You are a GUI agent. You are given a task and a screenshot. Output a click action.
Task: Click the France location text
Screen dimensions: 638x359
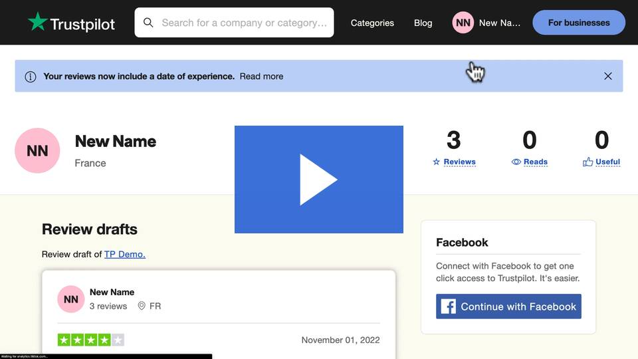point(90,164)
